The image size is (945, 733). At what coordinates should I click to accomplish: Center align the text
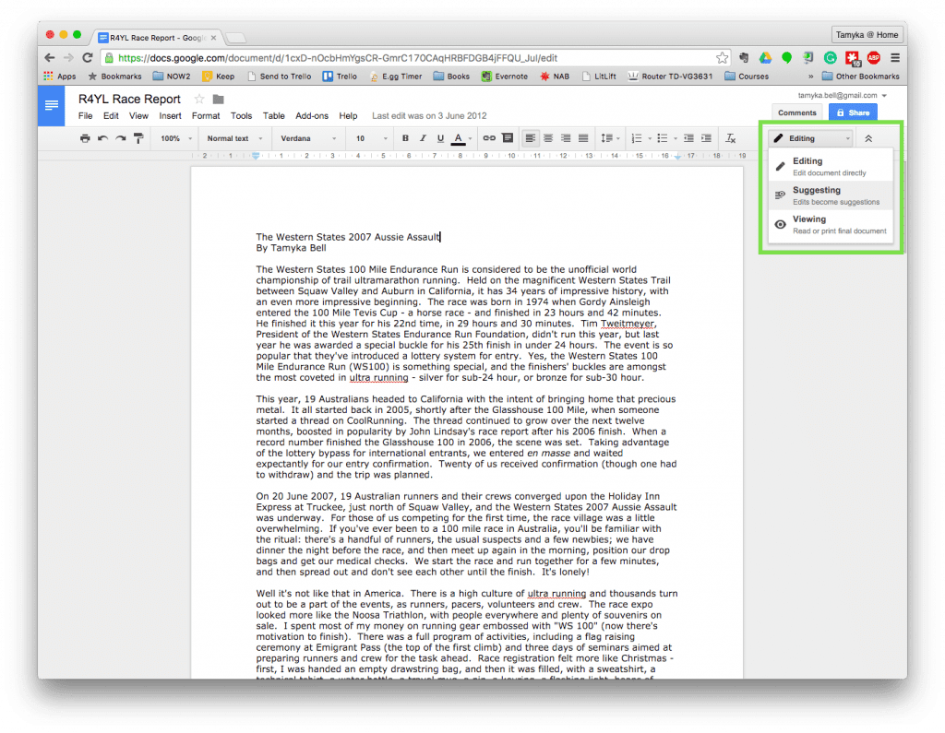click(548, 138)
